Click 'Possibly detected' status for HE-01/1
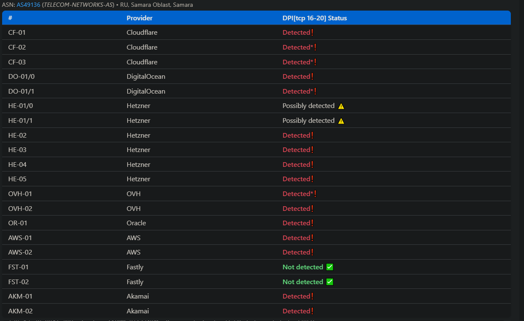 coord(309,121)
